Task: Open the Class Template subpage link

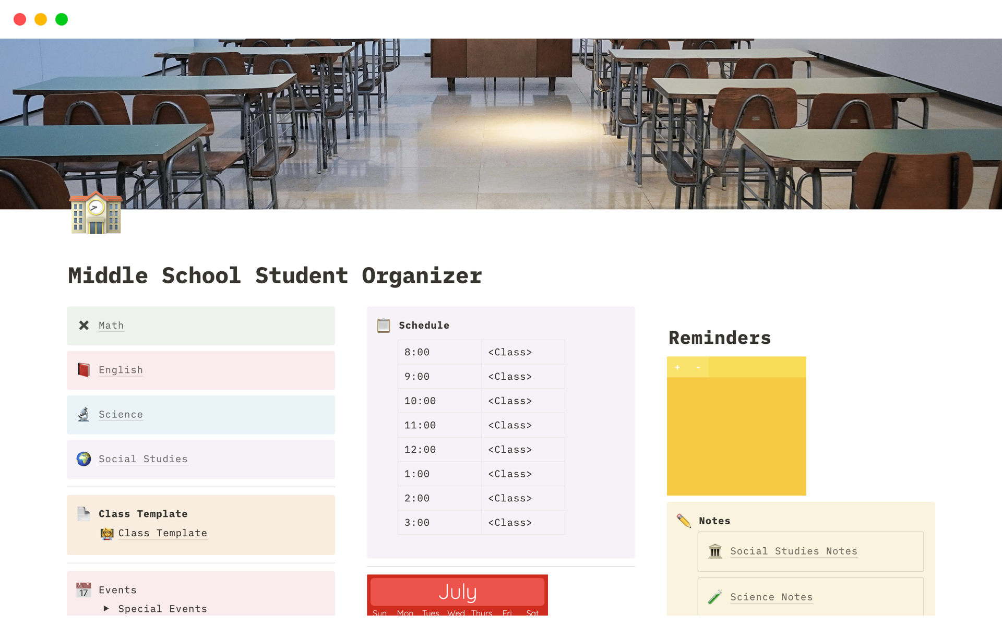Action: point(162,533)
